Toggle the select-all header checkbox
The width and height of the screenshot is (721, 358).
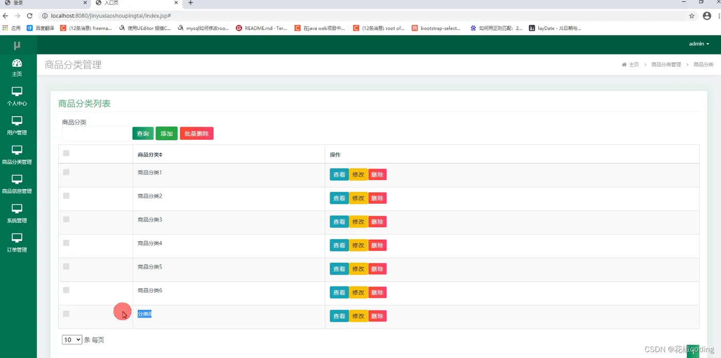[x=66, y=153]
